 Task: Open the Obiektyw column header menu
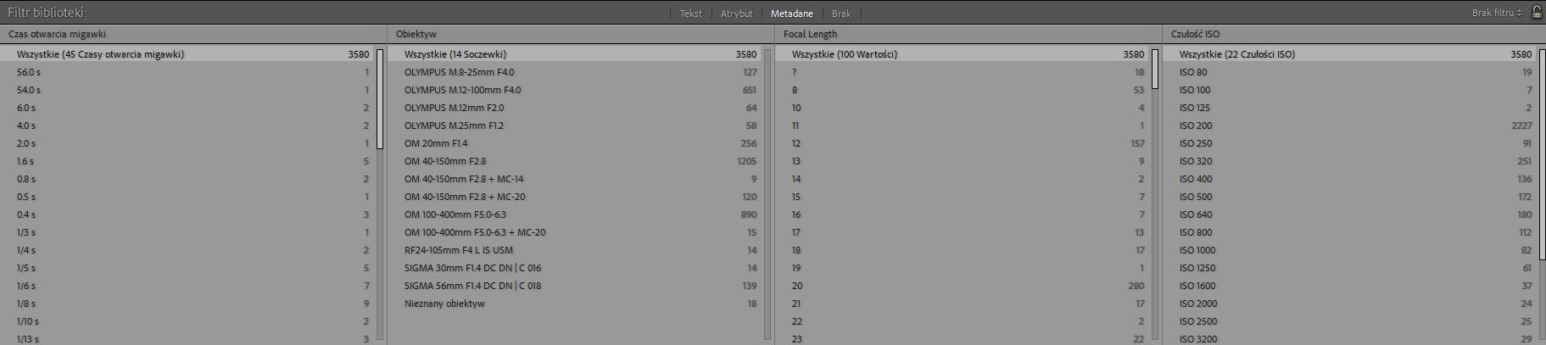coord(416,34)
